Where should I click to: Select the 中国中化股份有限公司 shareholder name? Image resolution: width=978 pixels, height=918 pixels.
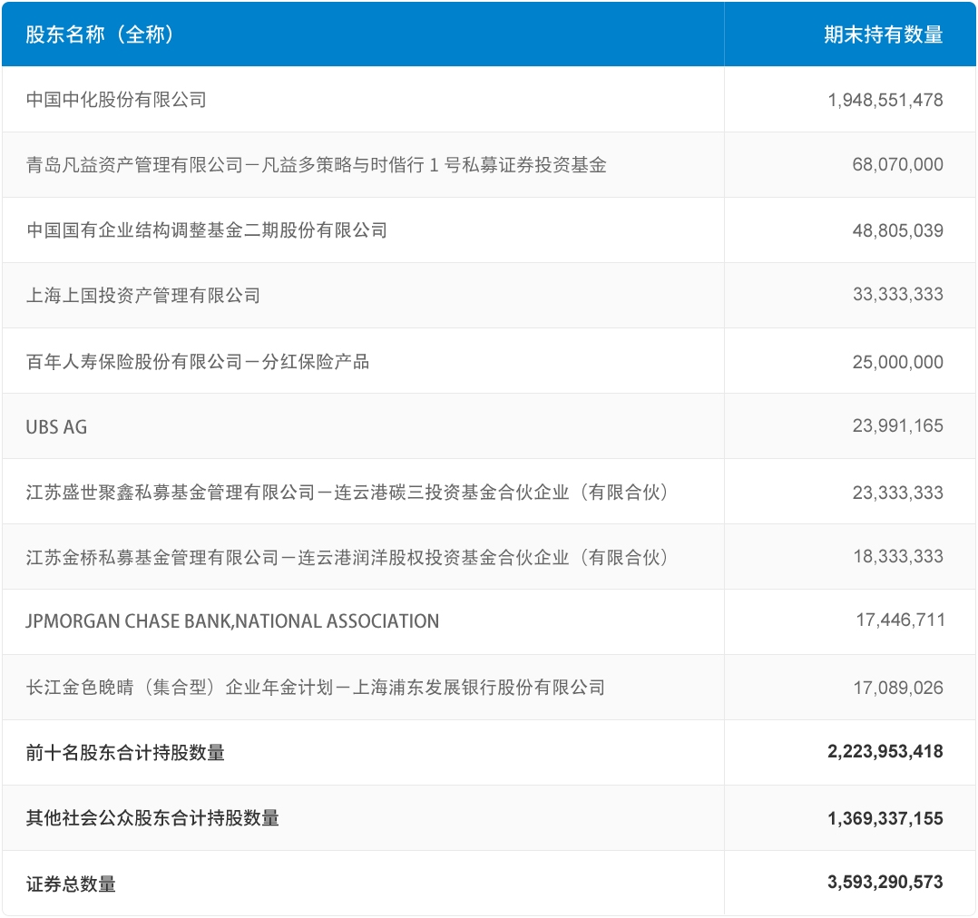pyautogui.click(x=116, y=100)
